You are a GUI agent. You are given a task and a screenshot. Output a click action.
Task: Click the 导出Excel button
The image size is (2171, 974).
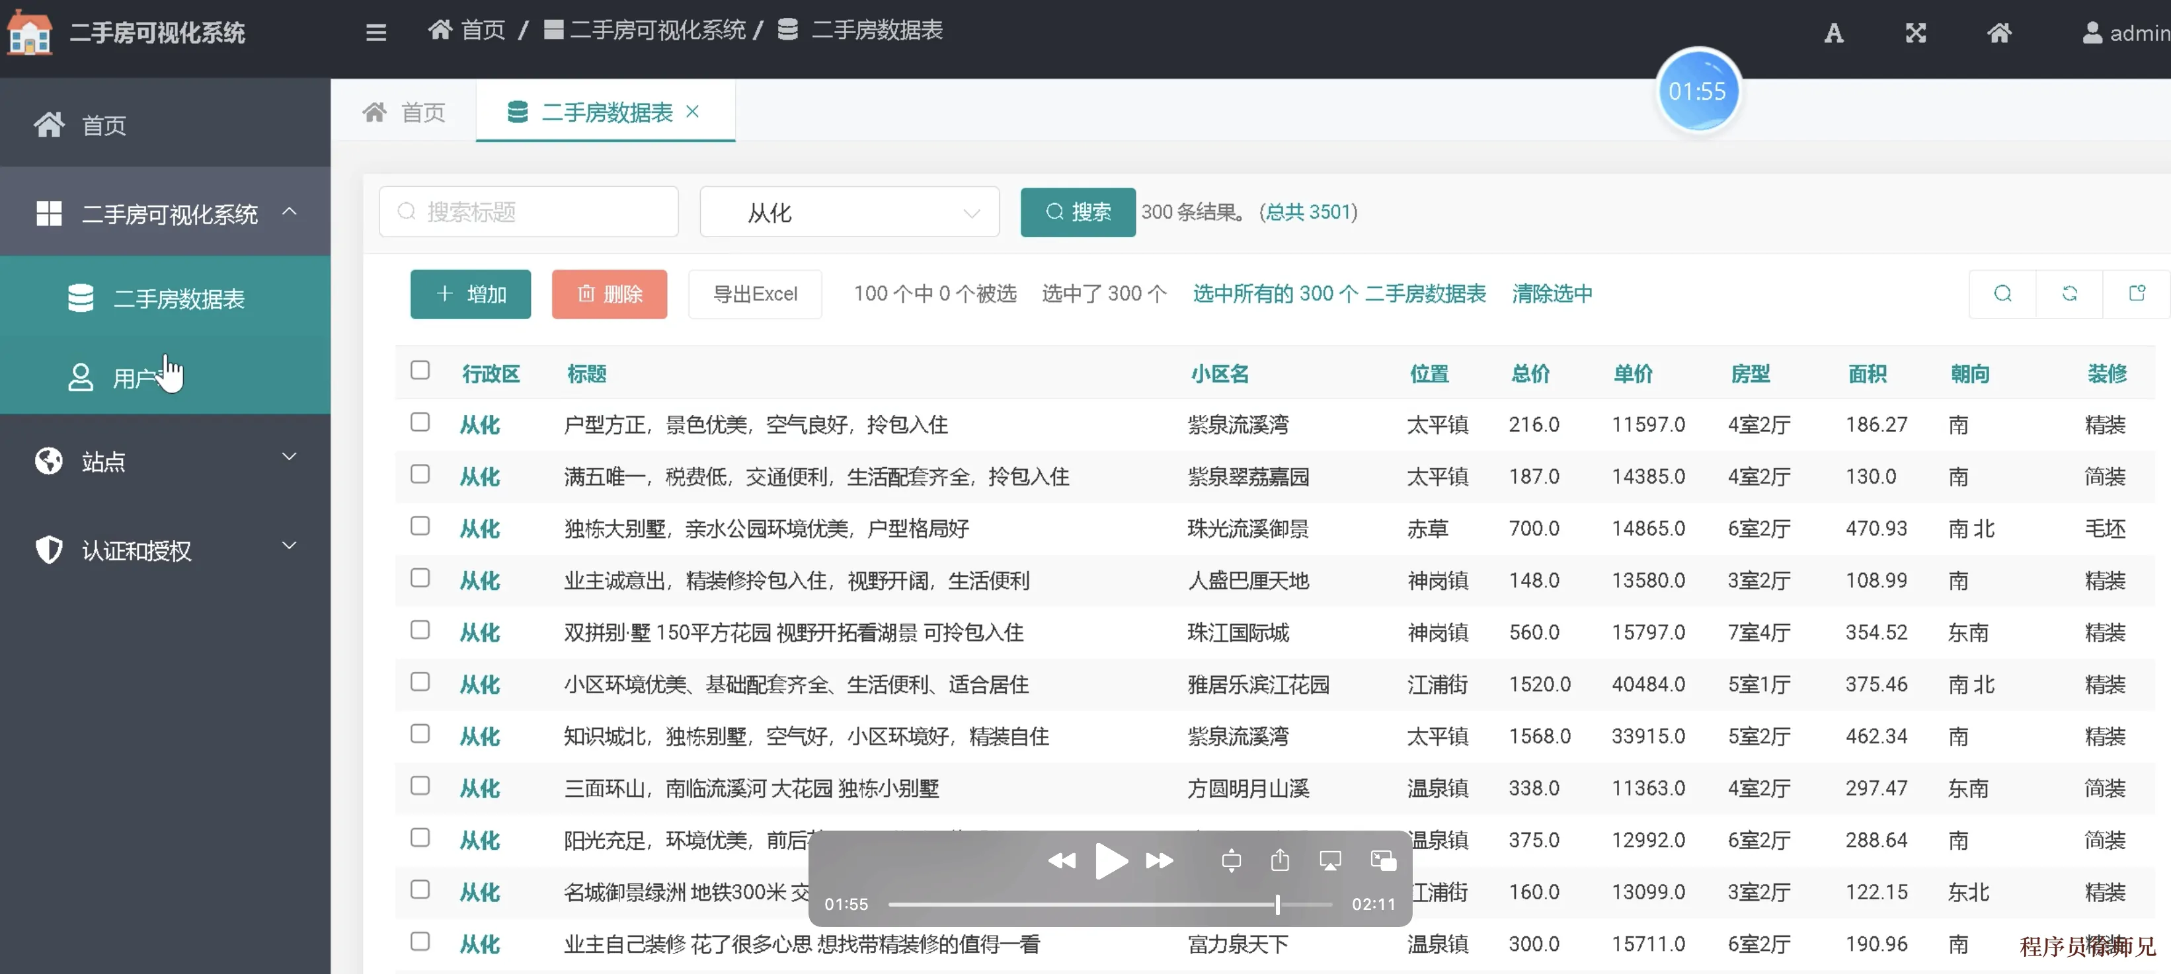pyautogui.click(x=754, y=294)
